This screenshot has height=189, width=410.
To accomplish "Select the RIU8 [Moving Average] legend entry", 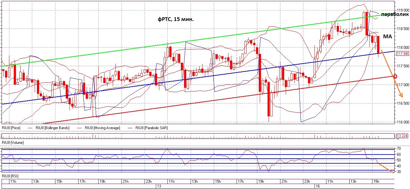I will click(103, 128).
